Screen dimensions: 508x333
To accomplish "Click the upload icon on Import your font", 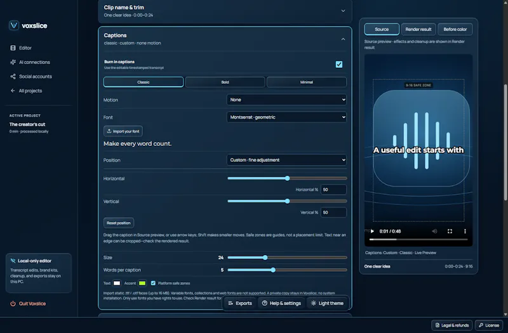I will tap(109, 131).
